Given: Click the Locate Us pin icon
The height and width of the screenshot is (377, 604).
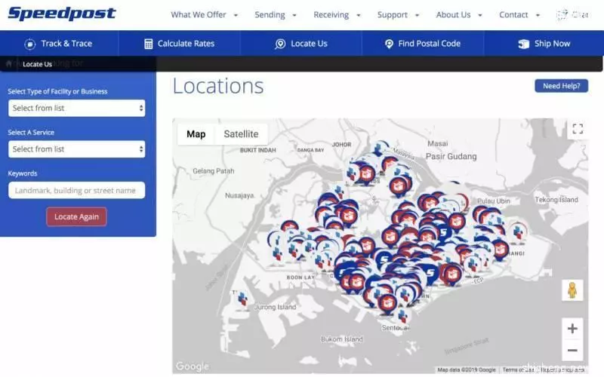Looking at the screenshot, I should (x=280, y=44).
